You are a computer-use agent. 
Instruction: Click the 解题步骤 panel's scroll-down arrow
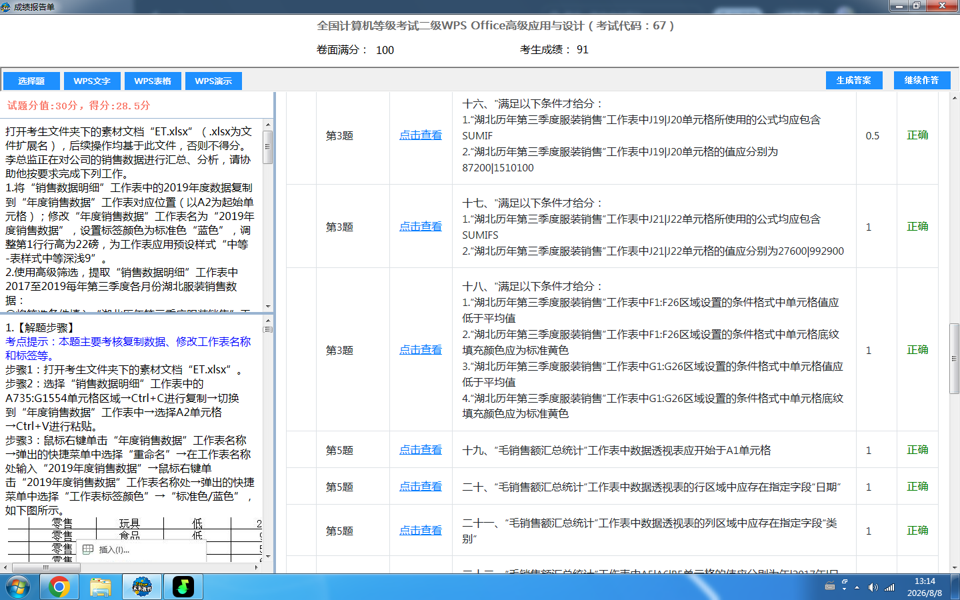268,557
